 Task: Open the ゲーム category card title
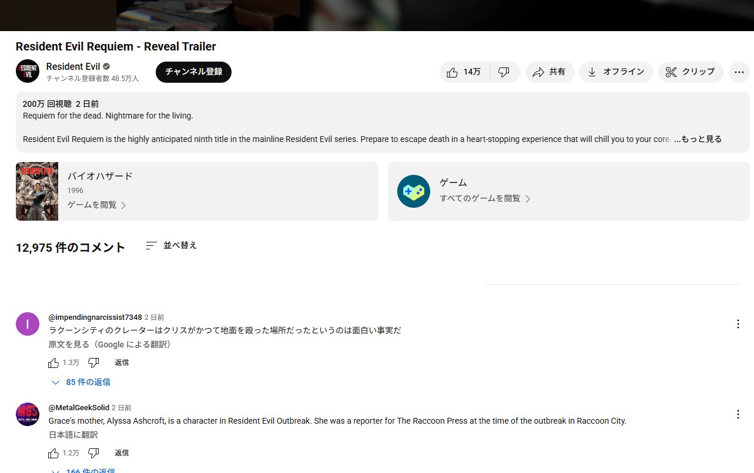tap(453, 183)
